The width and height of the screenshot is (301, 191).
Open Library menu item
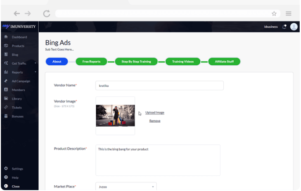[17, 99]
